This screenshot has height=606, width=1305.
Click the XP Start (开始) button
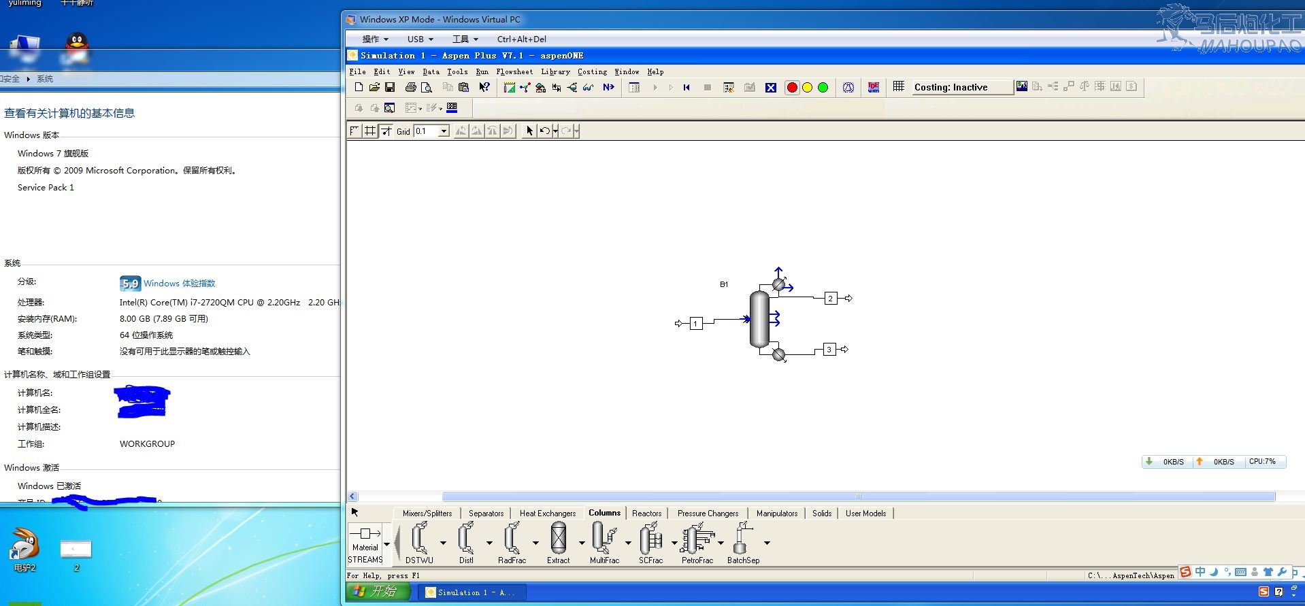click(378, 592)
